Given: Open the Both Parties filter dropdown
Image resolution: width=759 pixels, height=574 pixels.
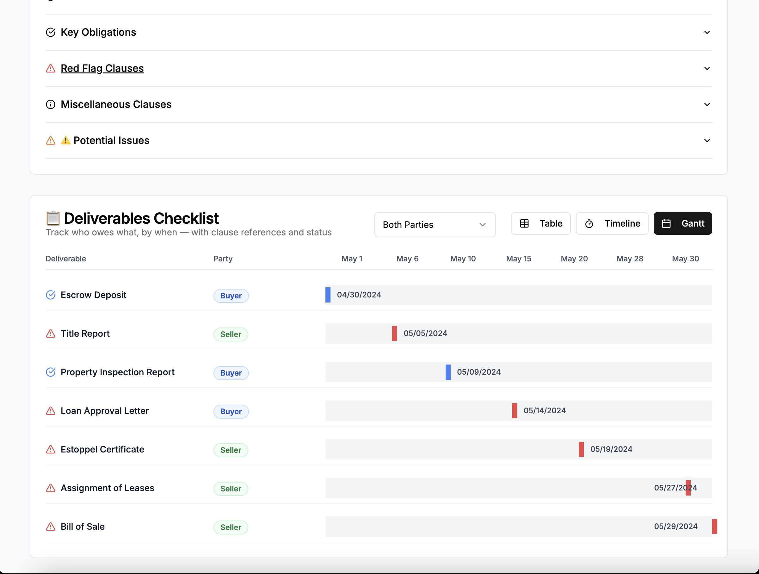Looking at the screenshot, I should coord(435,225).
